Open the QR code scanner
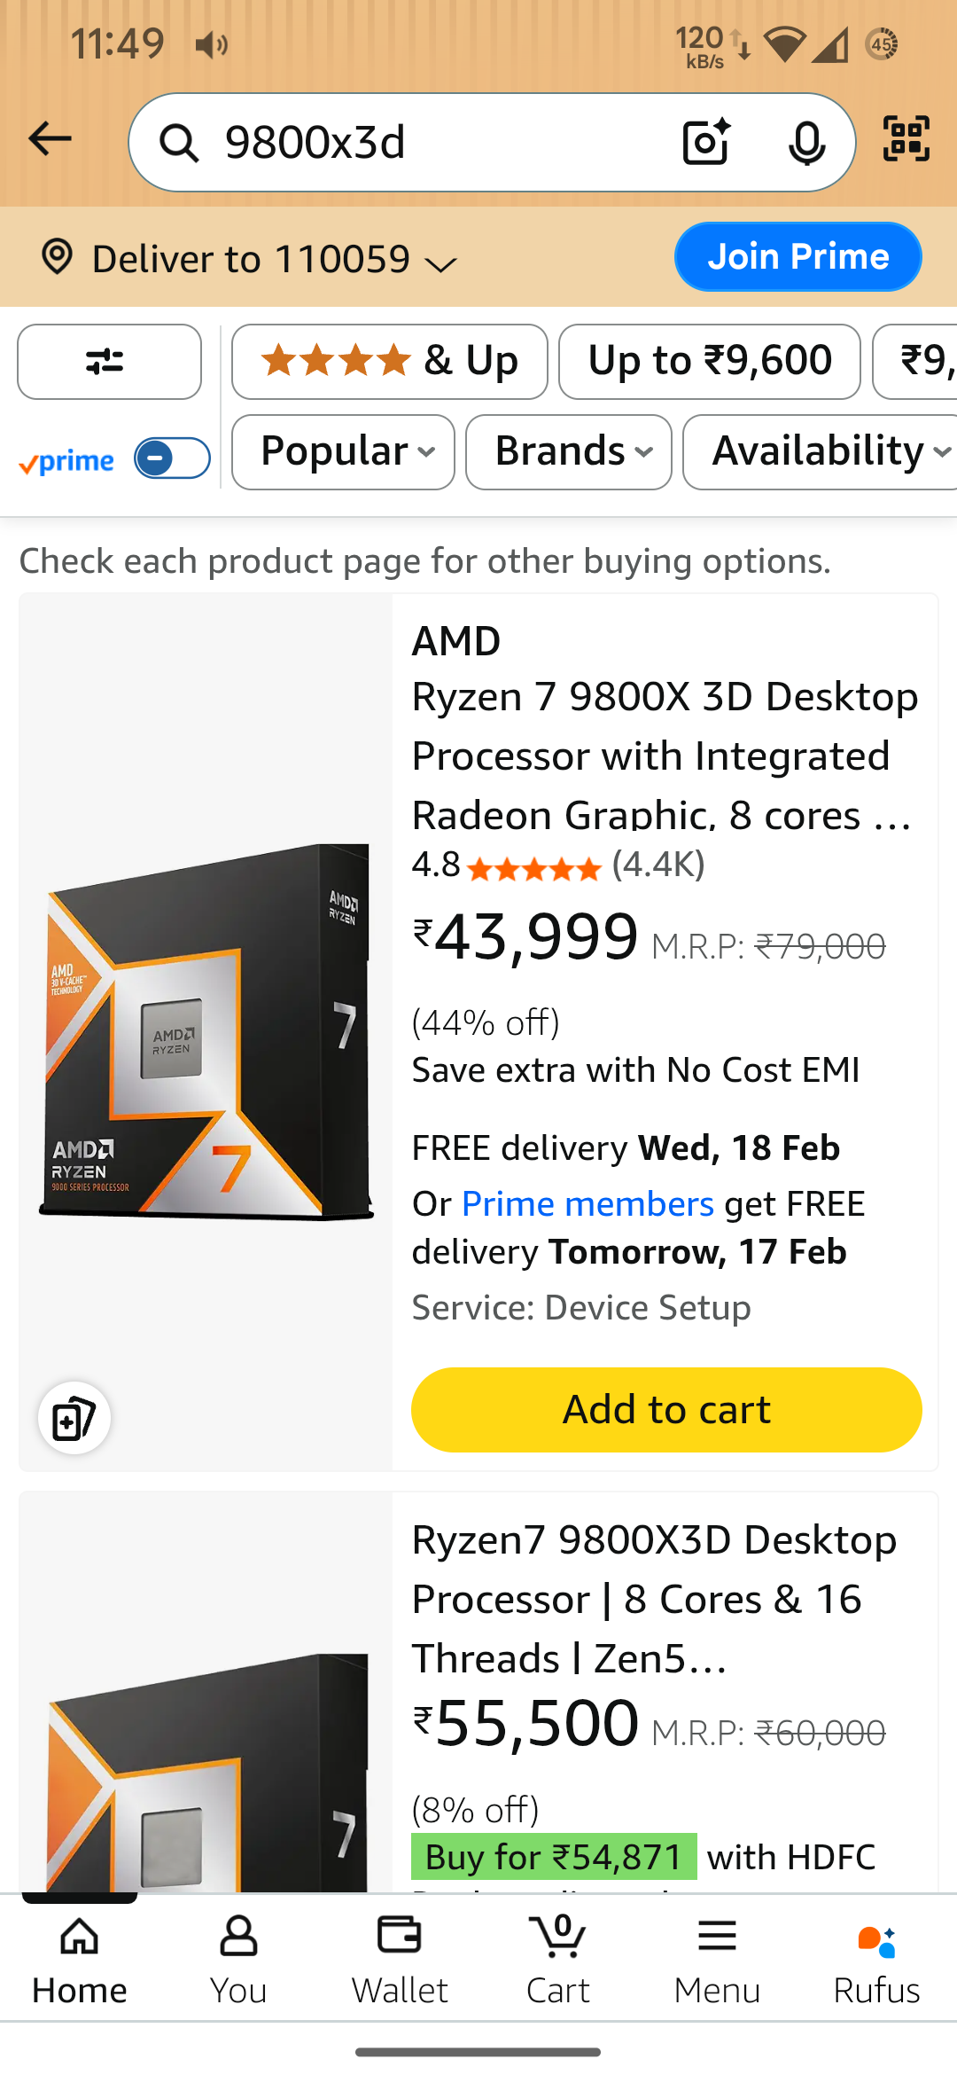Screen dimensions: 957x2075 click(x=906, y=139)
